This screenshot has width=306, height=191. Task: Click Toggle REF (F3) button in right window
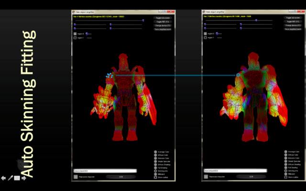[292, 21]
